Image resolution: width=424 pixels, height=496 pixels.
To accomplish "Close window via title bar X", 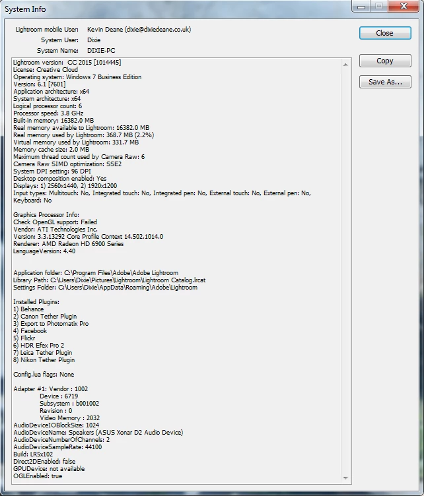I will [x=404, y=7].
